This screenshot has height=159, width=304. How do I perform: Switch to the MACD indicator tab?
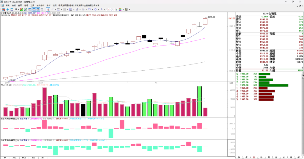click(24, 157)
